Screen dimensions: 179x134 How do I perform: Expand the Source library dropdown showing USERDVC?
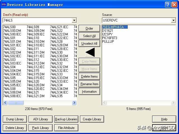point(173,20)
